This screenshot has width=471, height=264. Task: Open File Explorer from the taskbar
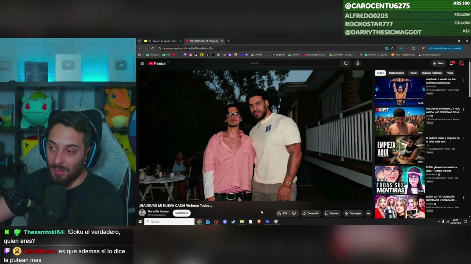[242, 222]
